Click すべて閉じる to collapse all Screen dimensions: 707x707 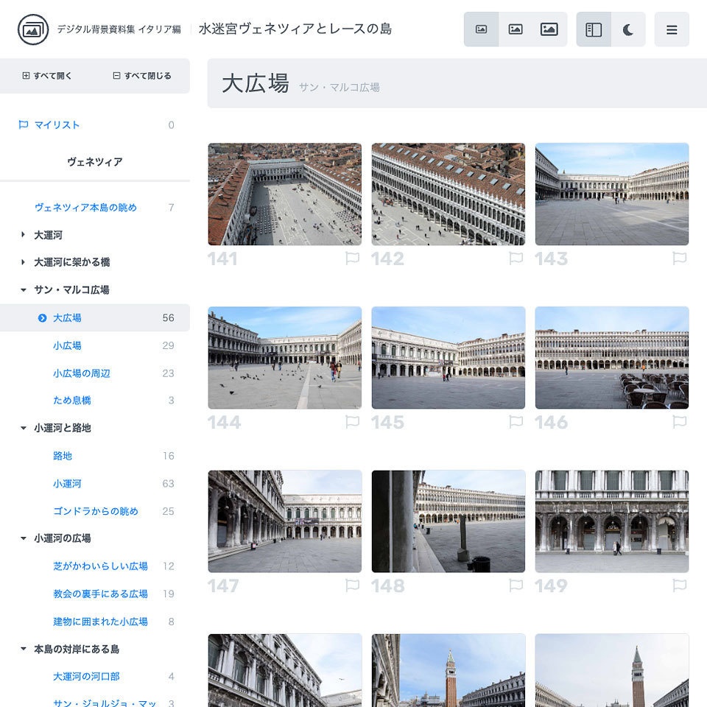[x=142, y=76]
